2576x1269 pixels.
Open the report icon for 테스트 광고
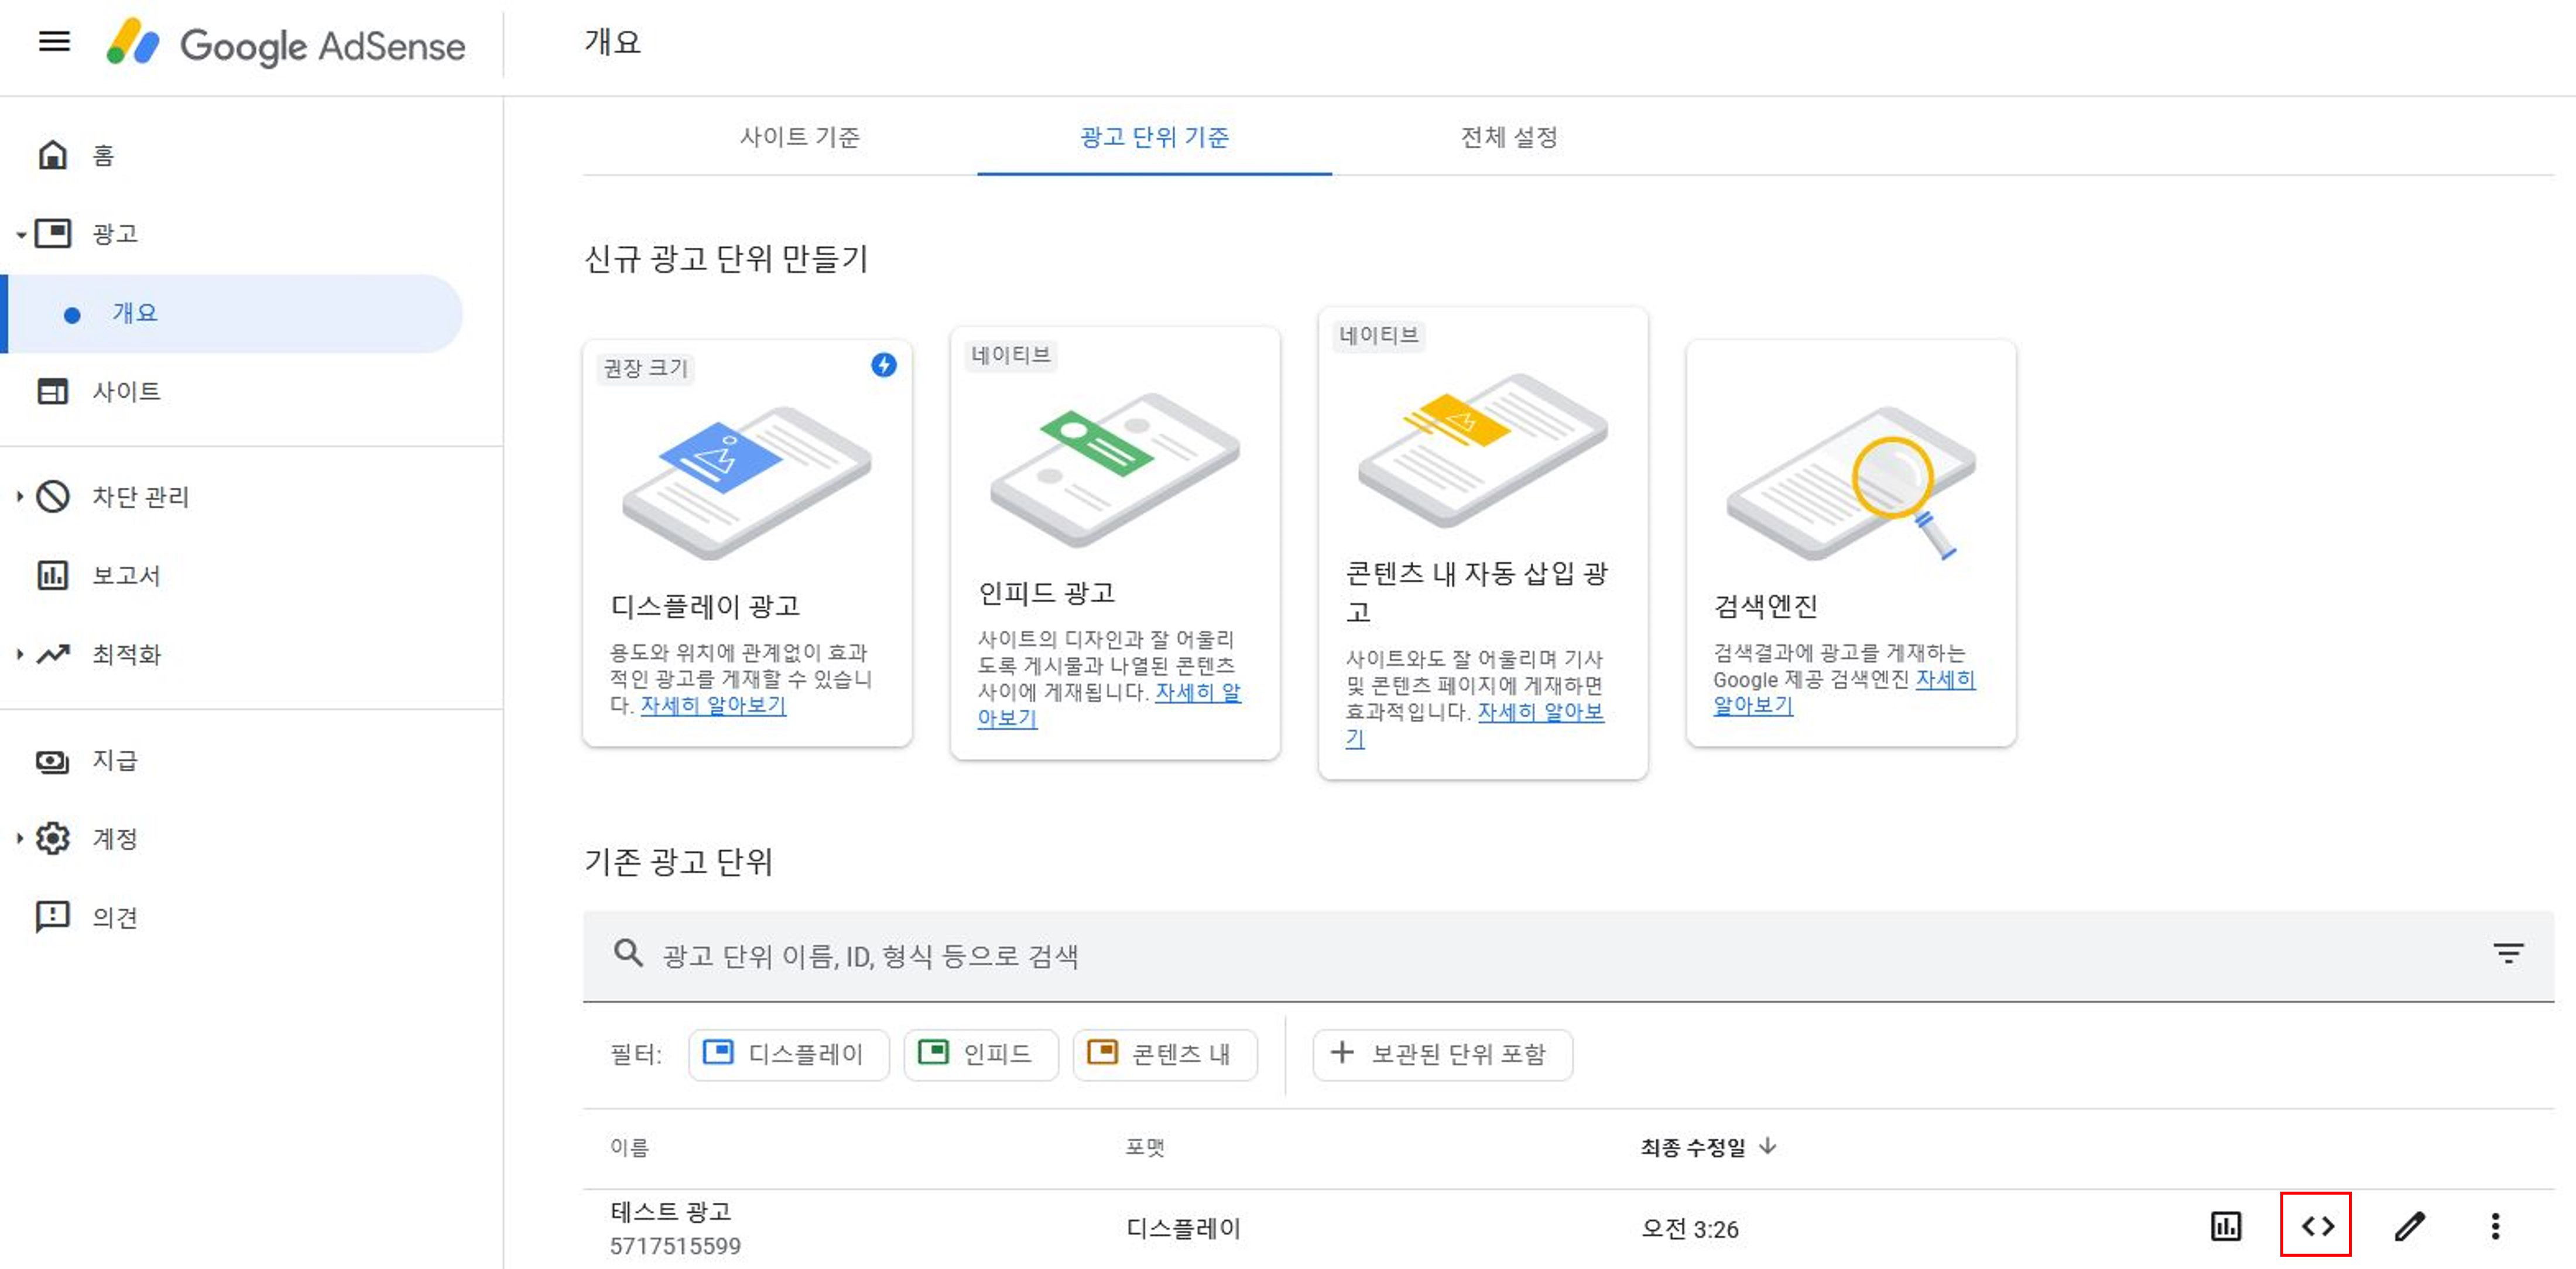pos(2225,1225)
